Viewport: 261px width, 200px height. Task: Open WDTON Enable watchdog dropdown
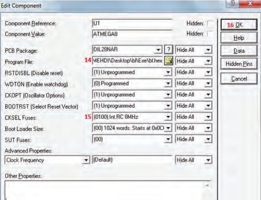[x=168, y=83]
